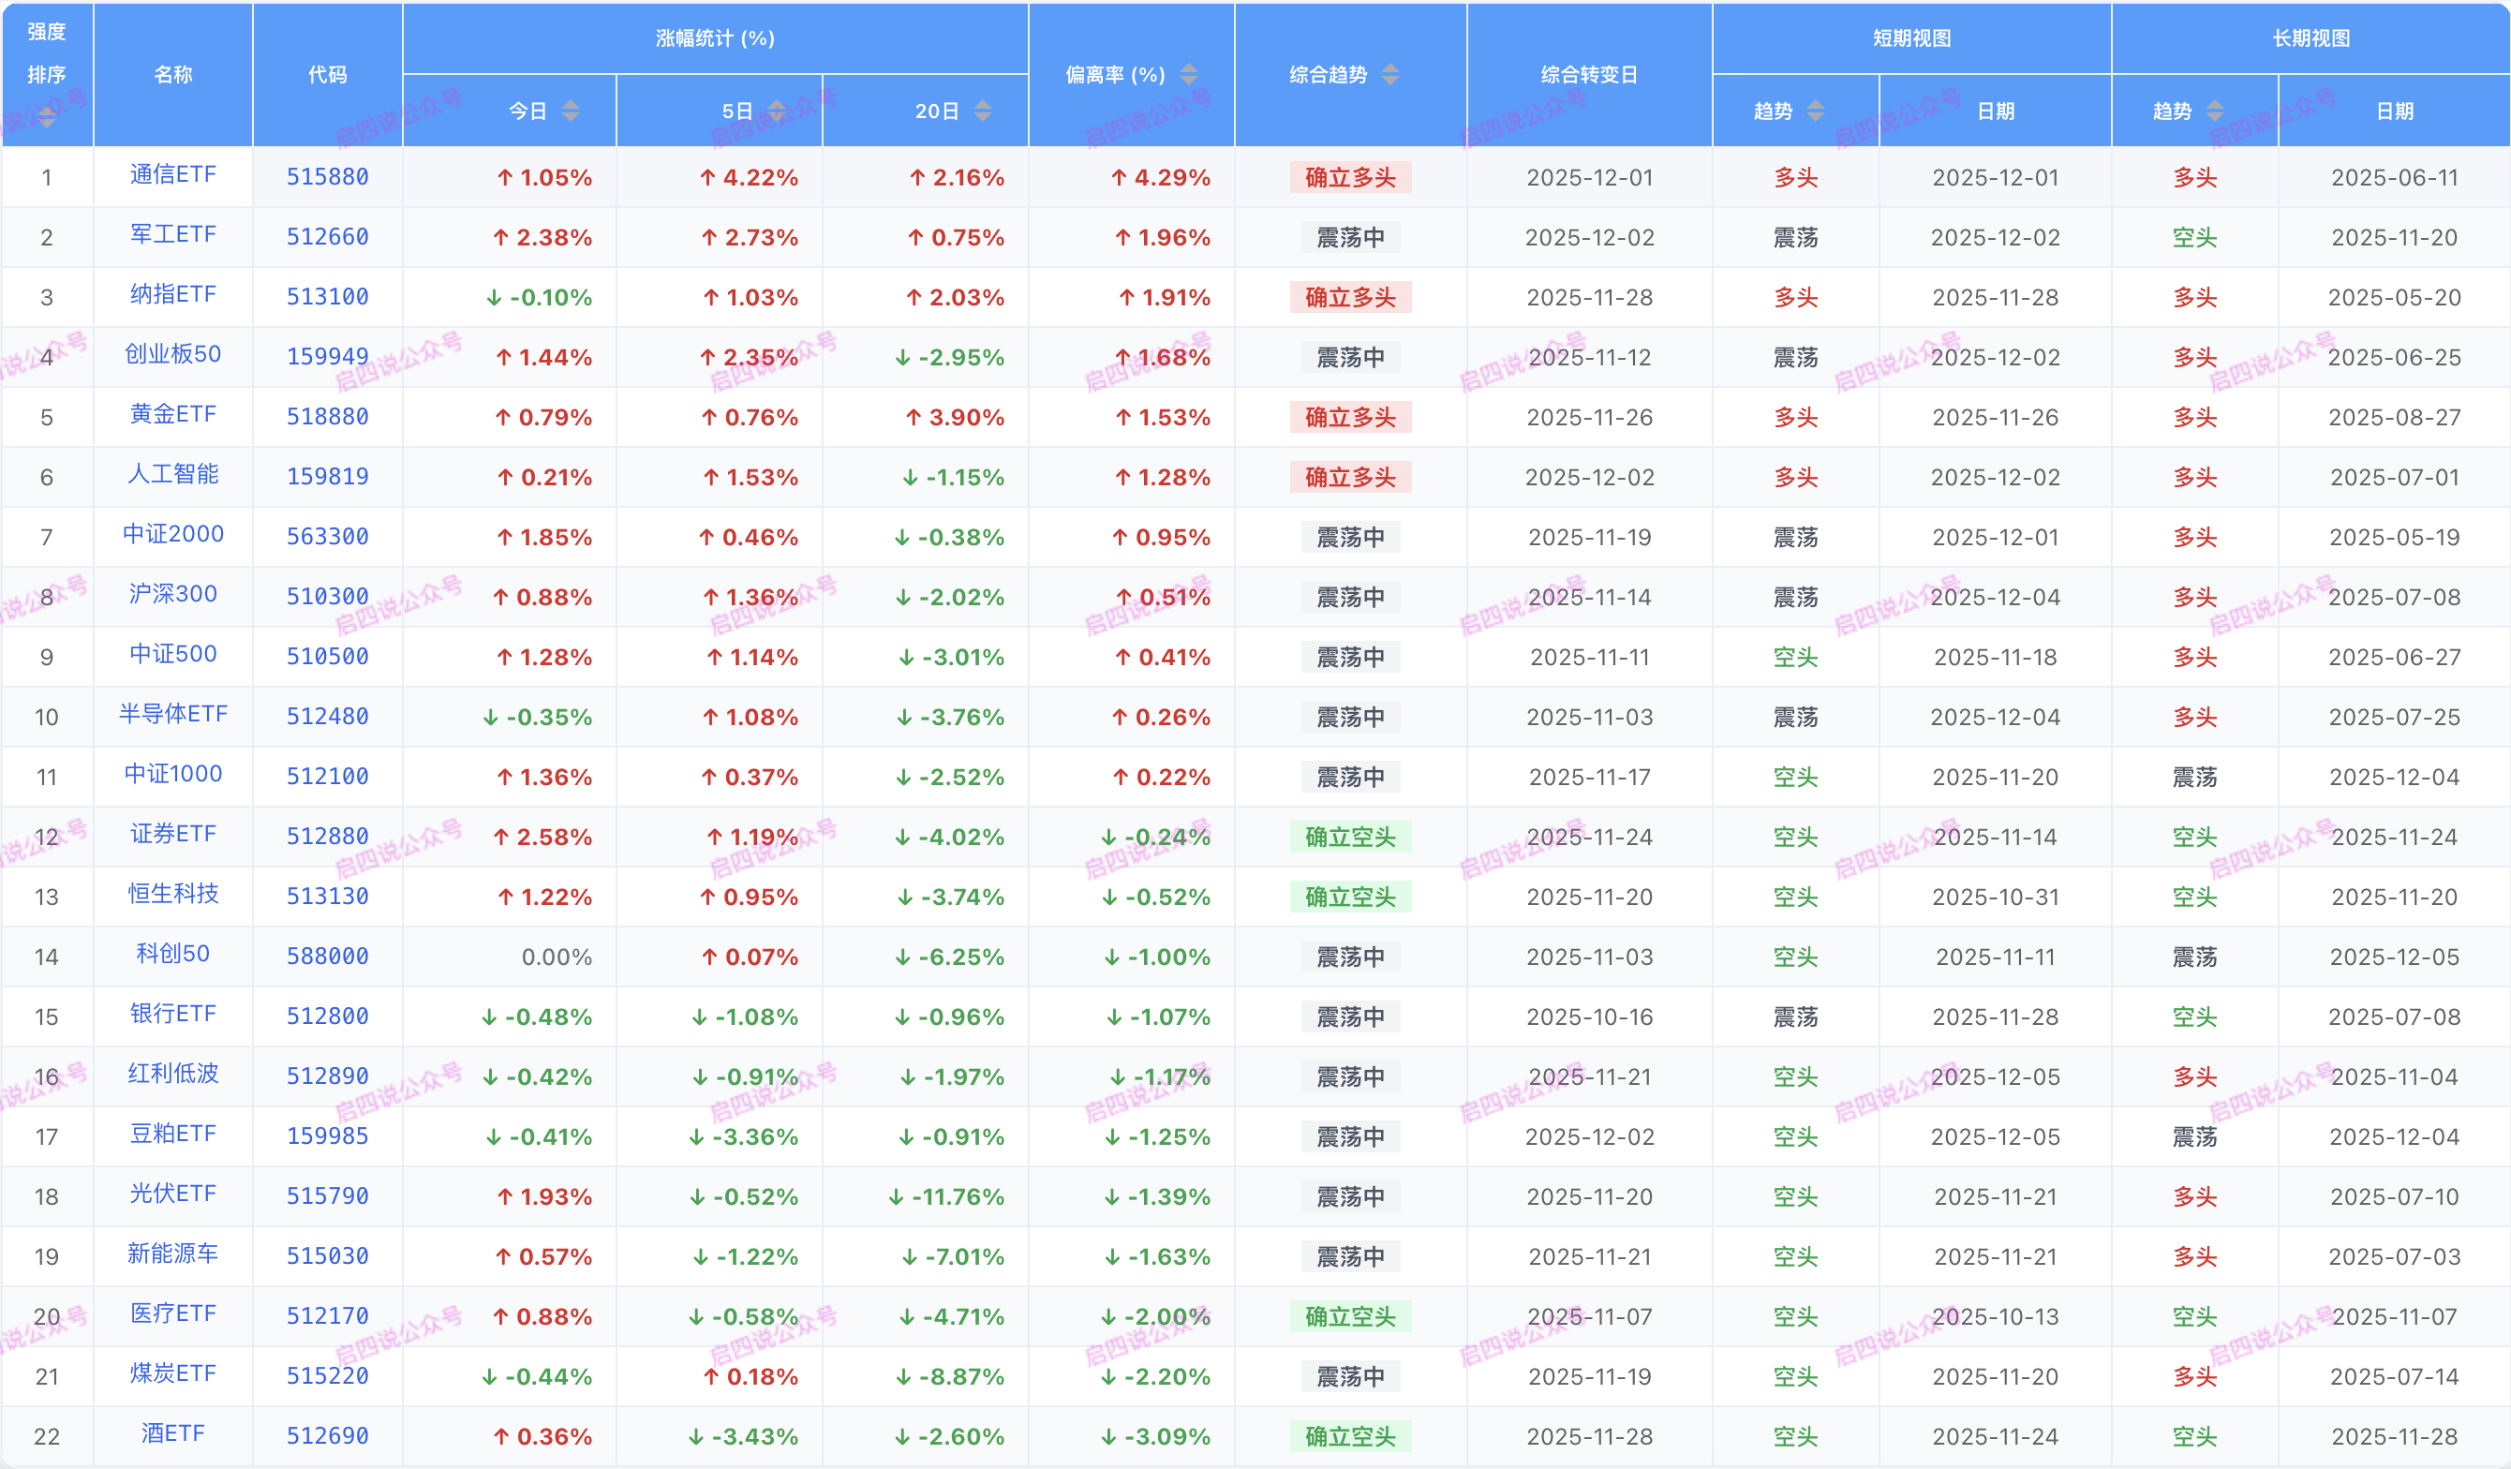Sort short-term 趋势 column icon
Image resolution: width=2511 pixels, height=1469 pixels.
(1816, 111)
